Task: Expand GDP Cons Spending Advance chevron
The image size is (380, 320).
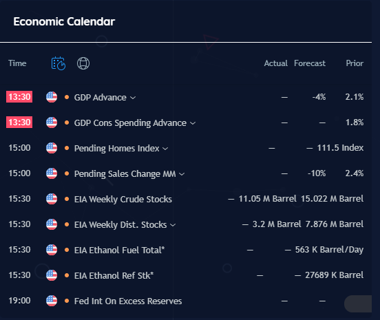Action: [193, 123]
